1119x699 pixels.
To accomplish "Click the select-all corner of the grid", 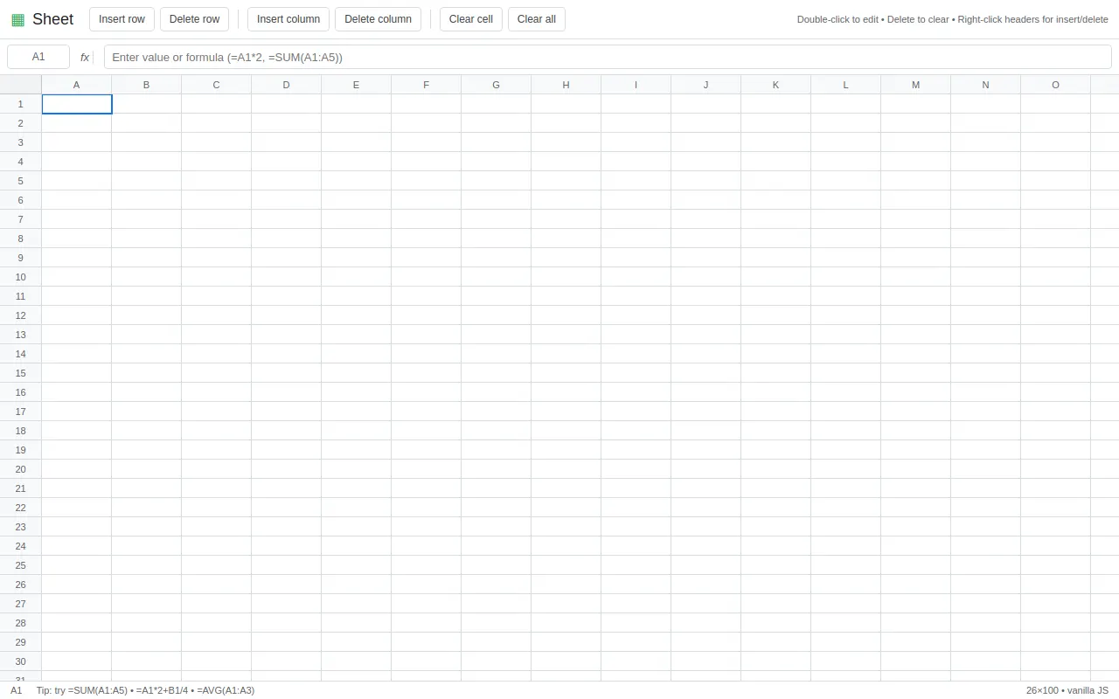I will click(21, 85).
